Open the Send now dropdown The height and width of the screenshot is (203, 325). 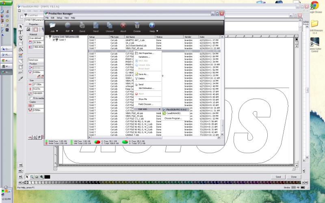coord(36,60)
